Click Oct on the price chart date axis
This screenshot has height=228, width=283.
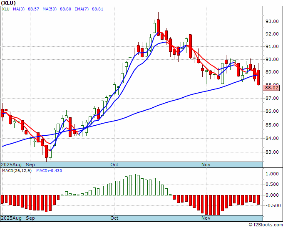coord(114,165)
